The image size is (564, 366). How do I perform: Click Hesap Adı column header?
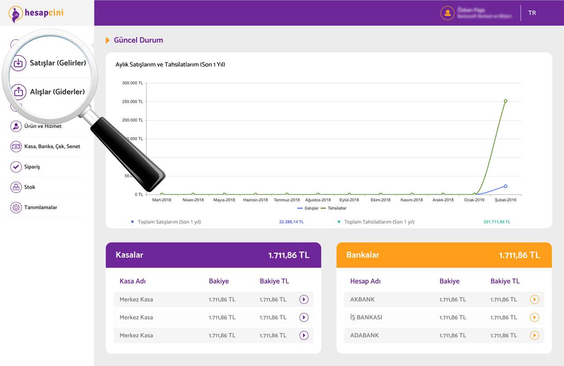click(365, 281)
